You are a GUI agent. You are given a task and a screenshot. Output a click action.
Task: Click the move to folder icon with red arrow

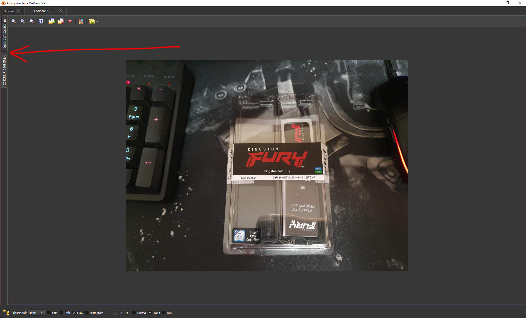[61, 21]
